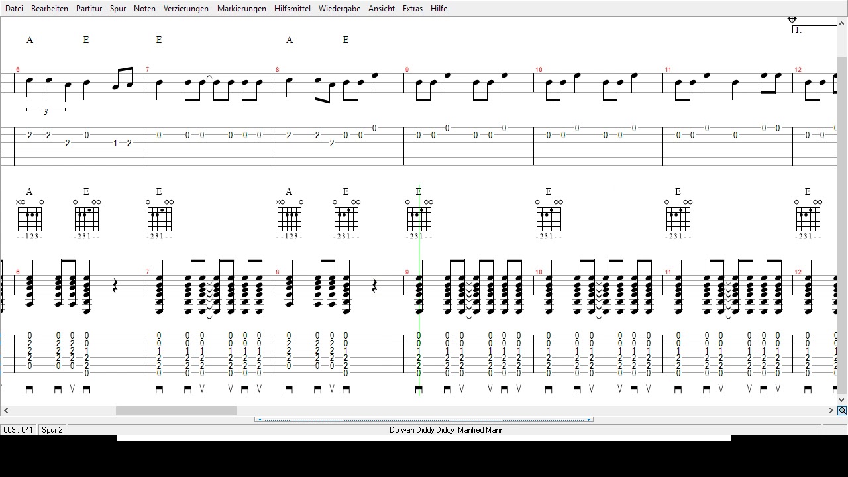
Task: Open the Bearbeiten menu
Action: [x=50, y=9]
